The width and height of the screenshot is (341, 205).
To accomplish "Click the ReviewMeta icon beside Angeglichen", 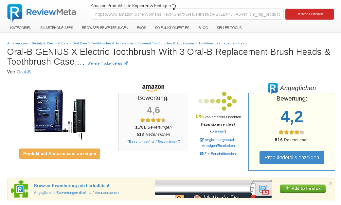I will coord(273,88).
